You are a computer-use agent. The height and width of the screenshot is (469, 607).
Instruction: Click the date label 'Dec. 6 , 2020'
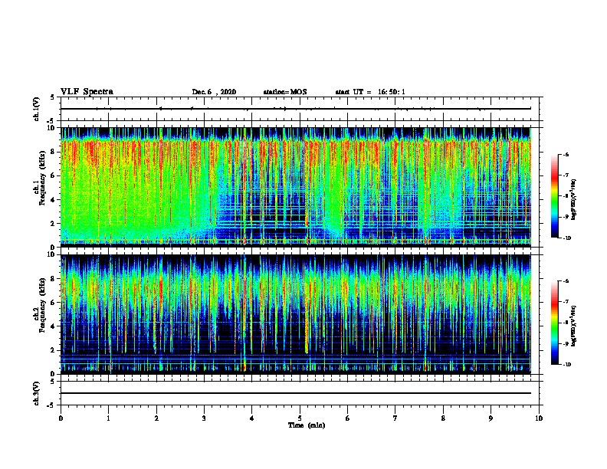click(x=214, y=92)
